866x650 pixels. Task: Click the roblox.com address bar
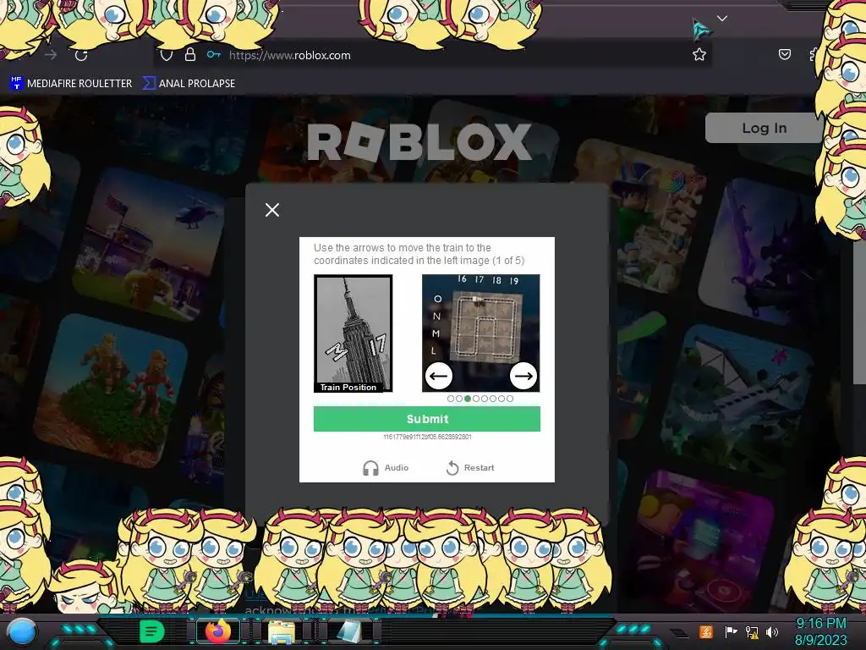pyautogui.click(x=430, y=55)
